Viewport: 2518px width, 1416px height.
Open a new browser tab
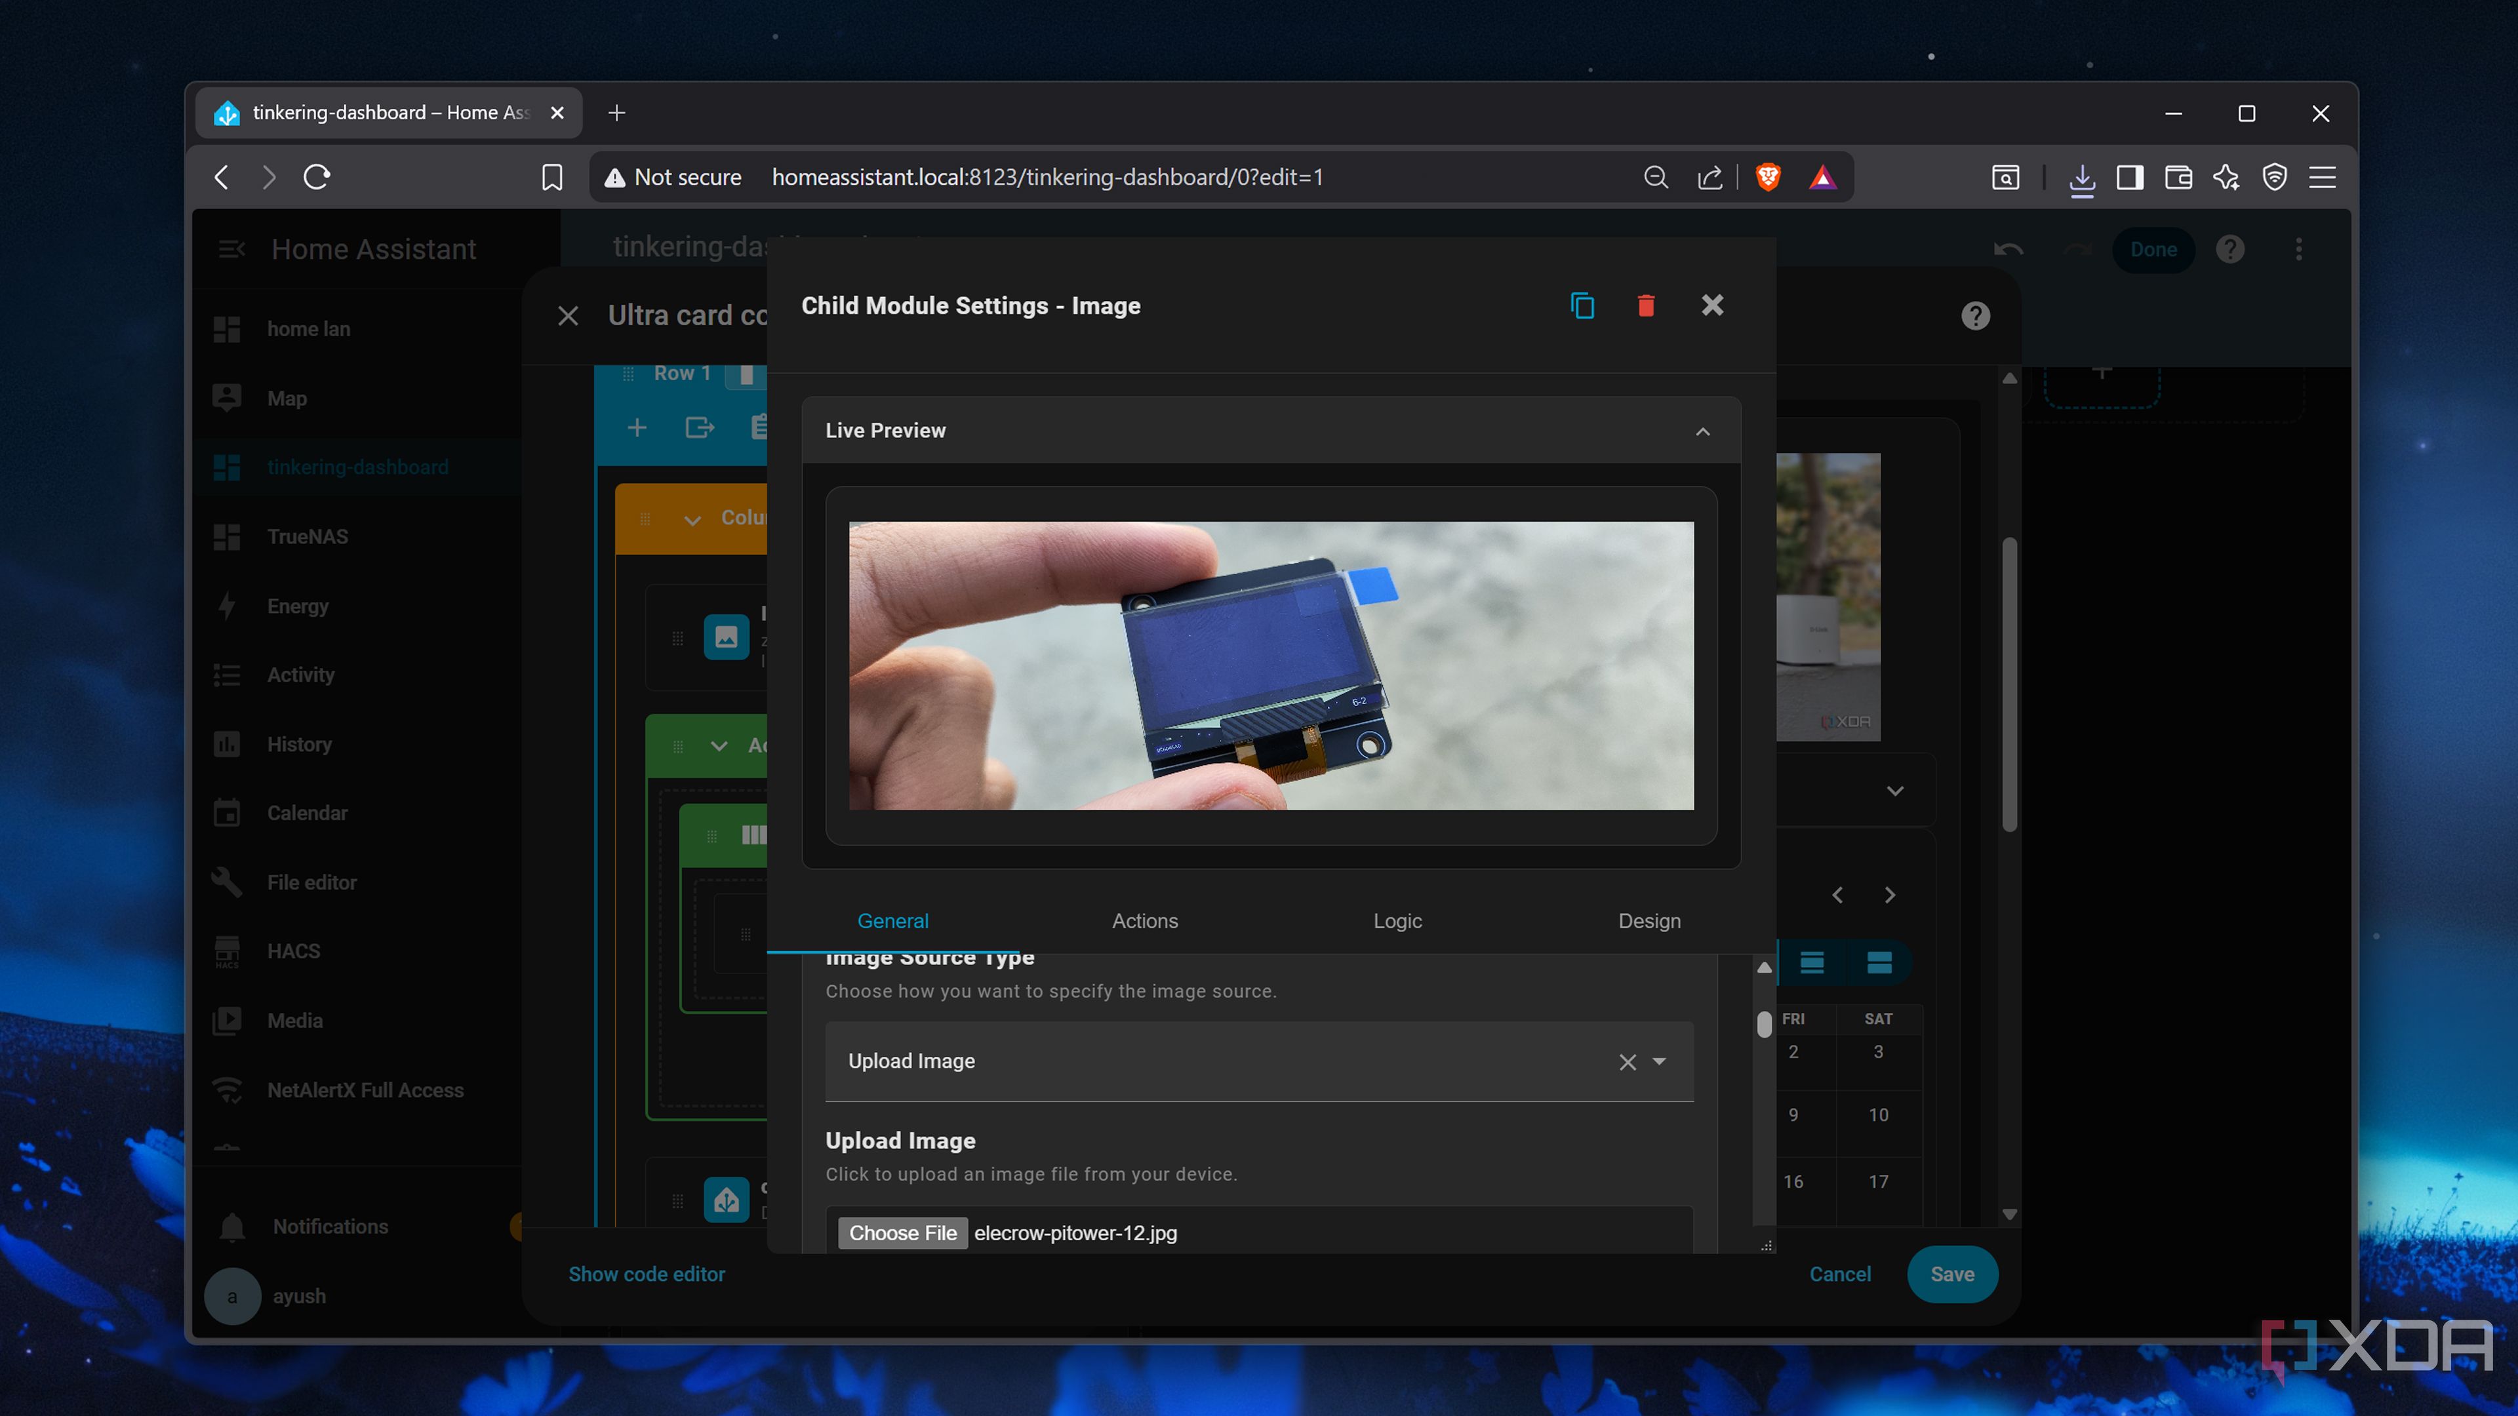(x=616, y=113)
